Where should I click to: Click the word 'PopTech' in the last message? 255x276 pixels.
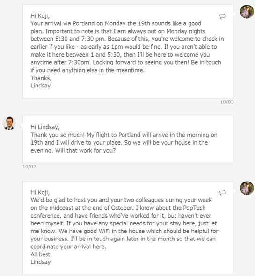click(x=194, y=208)
